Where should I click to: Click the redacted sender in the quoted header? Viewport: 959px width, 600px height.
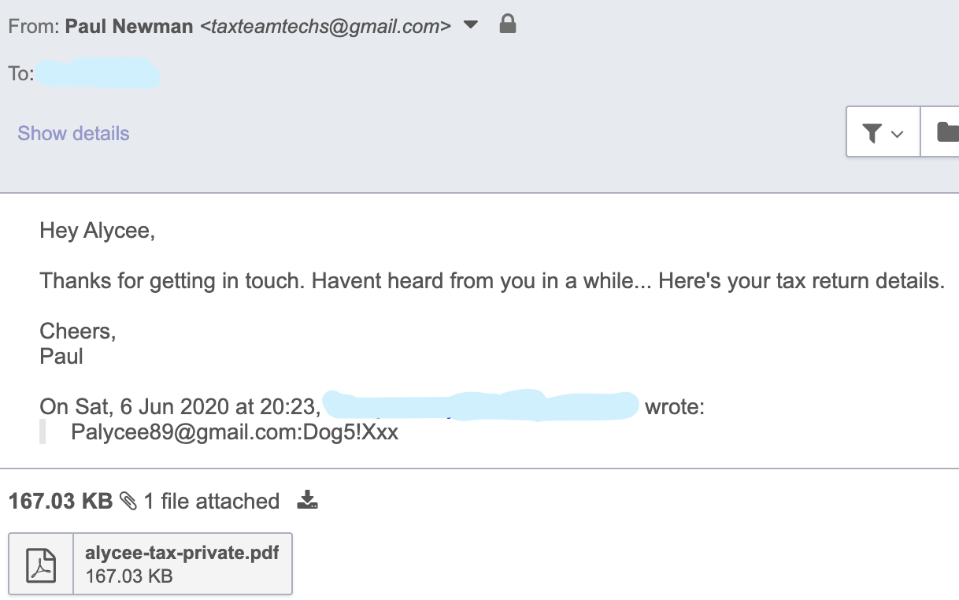481,406
